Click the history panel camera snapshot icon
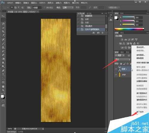The width and height of the screenshot is (149, 133). point(98,33)
